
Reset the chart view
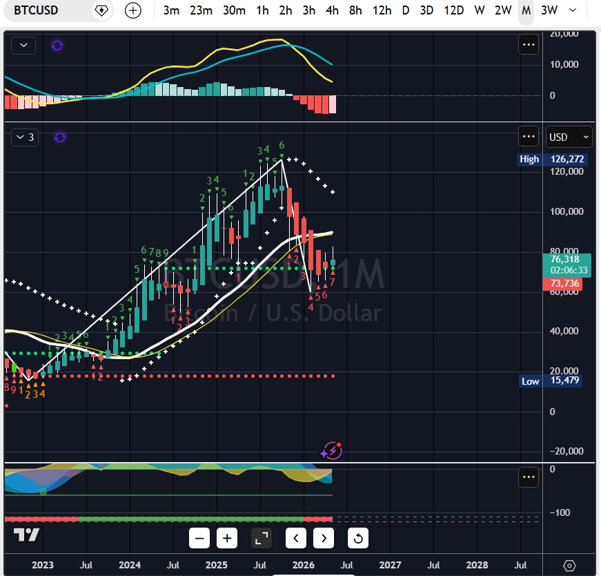[x=358, y=538]
